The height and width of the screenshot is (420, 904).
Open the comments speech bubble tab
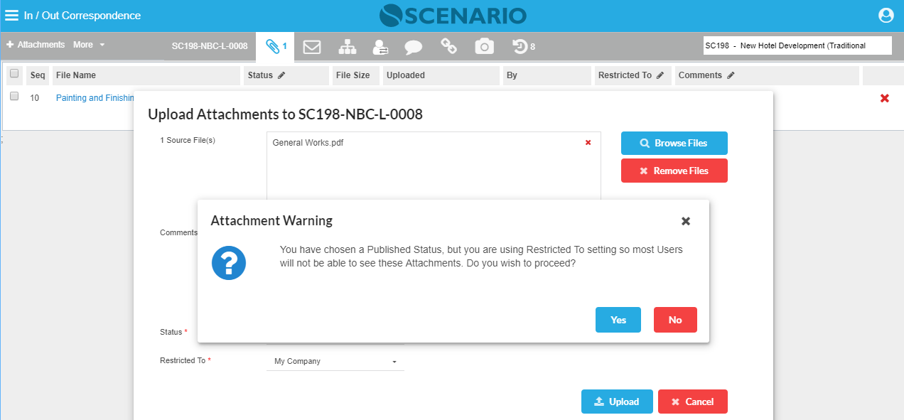click(x=414, y=48)
